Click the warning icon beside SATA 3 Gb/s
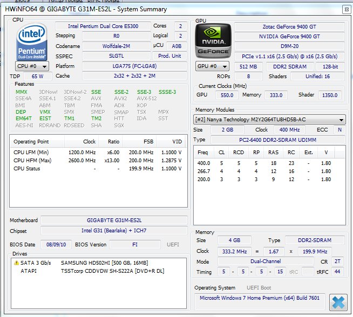This screenshot has width=353, height=317. tap(16, 263)
